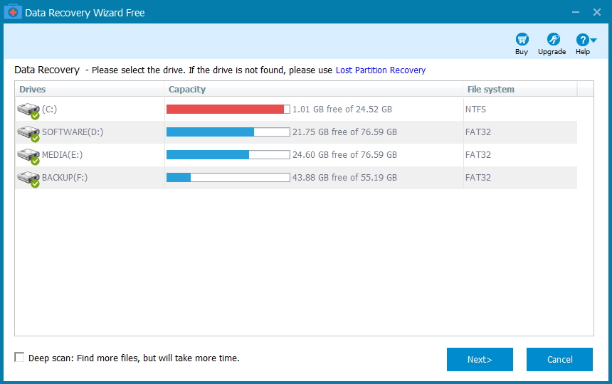
Task: Open the Help question mark icon
Action: tap(582, 40)
